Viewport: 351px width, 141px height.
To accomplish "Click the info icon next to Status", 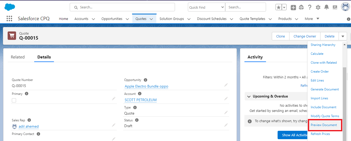I will [x=137, y=120].
